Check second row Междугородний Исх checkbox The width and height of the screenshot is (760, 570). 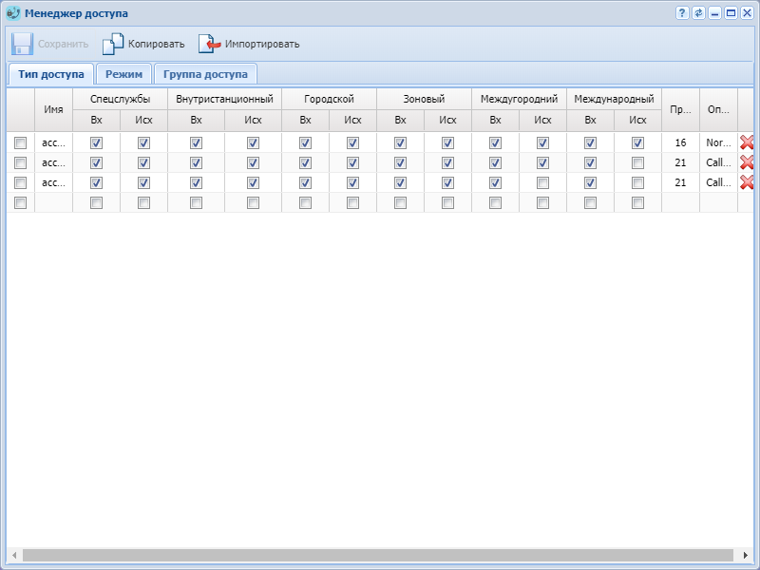point(542,162)
